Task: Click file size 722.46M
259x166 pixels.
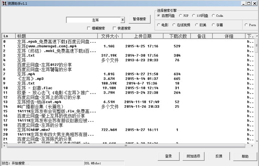Action: pos(109,130)
